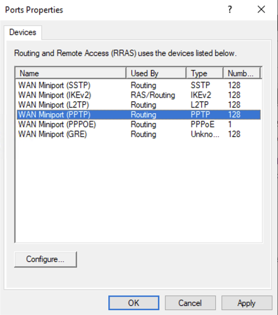The image size is (278, 315).
Task: Close the Ports Properties dialog
Action: click(x=261, y=10)
